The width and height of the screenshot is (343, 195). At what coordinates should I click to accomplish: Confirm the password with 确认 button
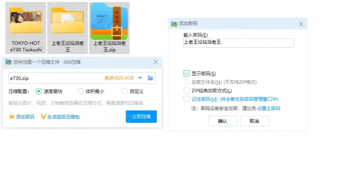223,121
